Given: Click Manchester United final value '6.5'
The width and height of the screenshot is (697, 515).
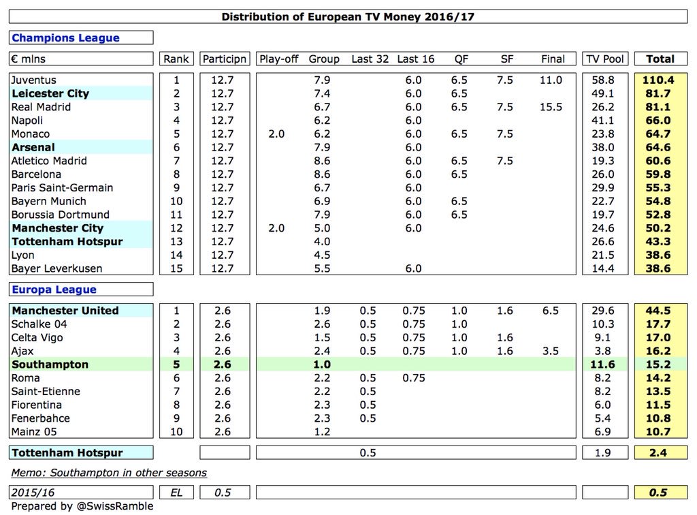Looking at the screenshot, I should pyautogui.click(x=550, y=311).
